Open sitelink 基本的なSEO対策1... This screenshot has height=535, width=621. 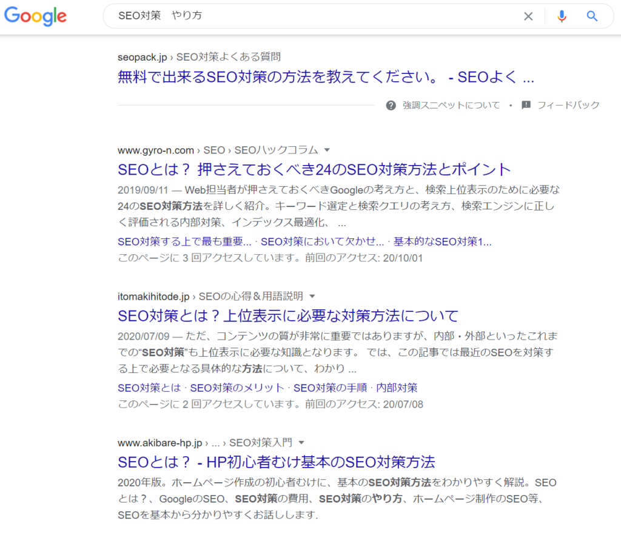(x=442, y=241)
